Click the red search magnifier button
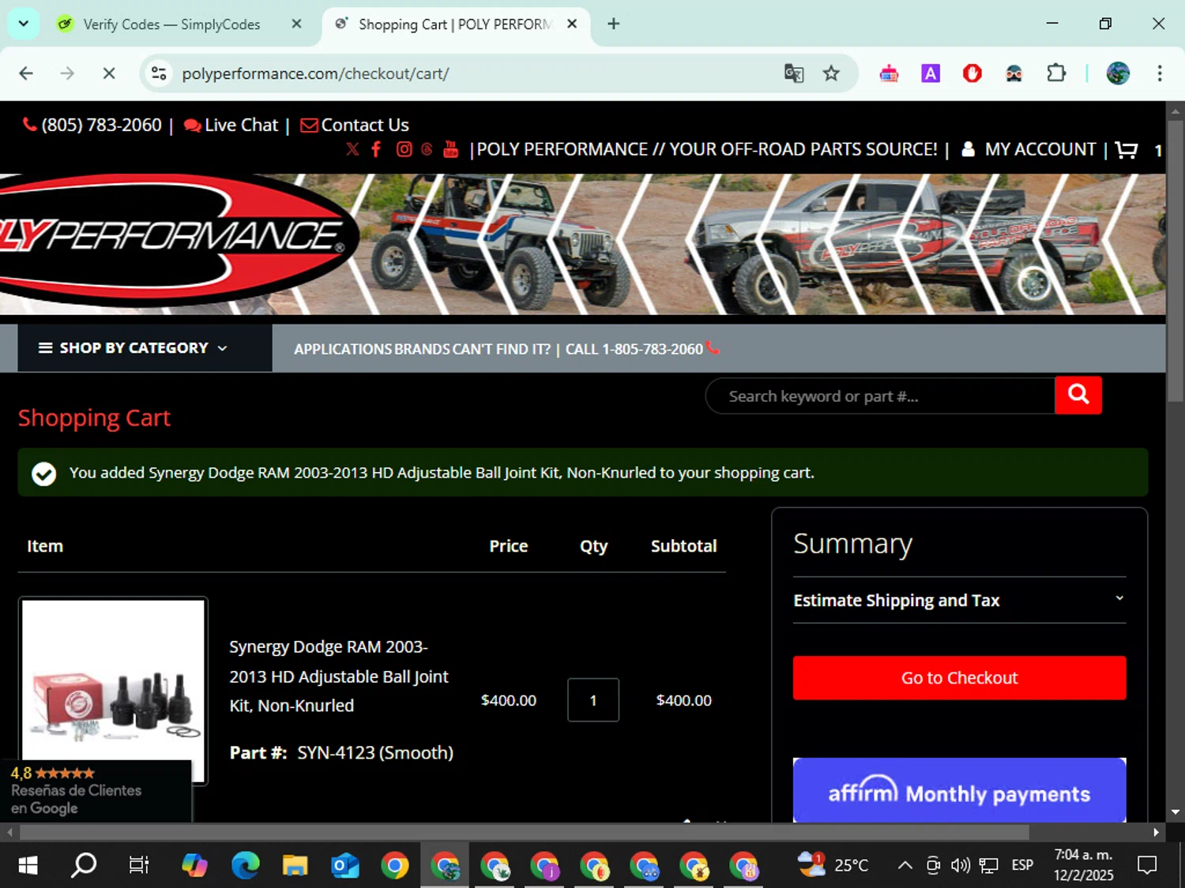 (1078, 395)
